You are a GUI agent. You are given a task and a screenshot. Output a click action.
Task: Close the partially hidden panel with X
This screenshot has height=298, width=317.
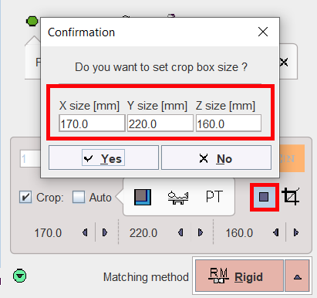pyautogui.click(x=284, y=62)
